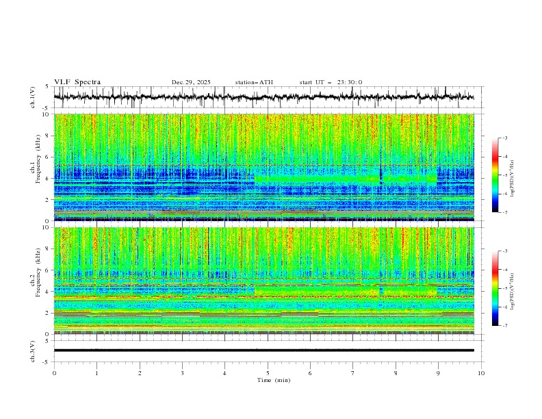The image size is (542, 419).
Task: Click the "-3" value atop ch.1 color bar
Action: (504, 138)
